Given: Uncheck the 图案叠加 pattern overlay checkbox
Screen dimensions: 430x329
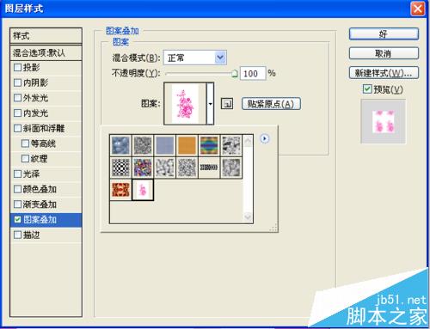Looking at the screenshot, I should (17, 220).
